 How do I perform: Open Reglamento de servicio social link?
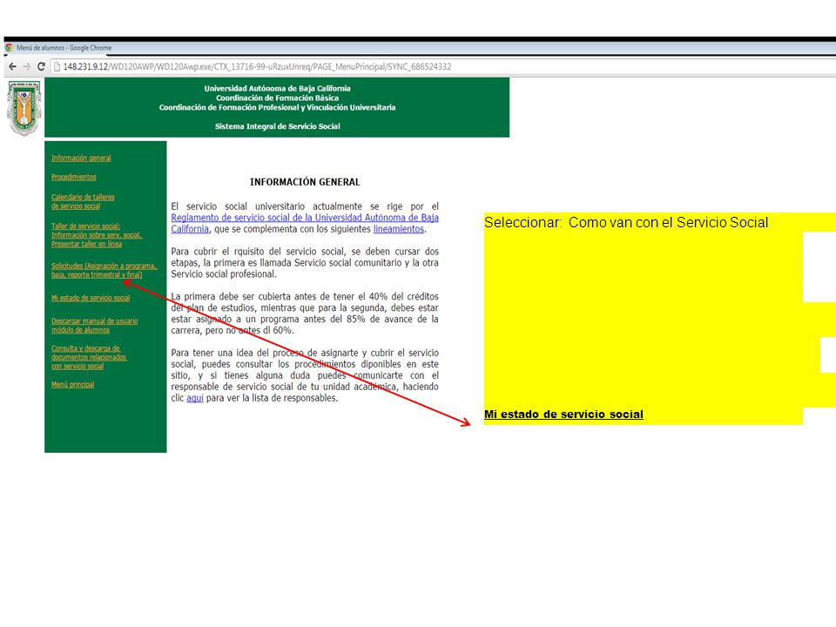(305, 224)
